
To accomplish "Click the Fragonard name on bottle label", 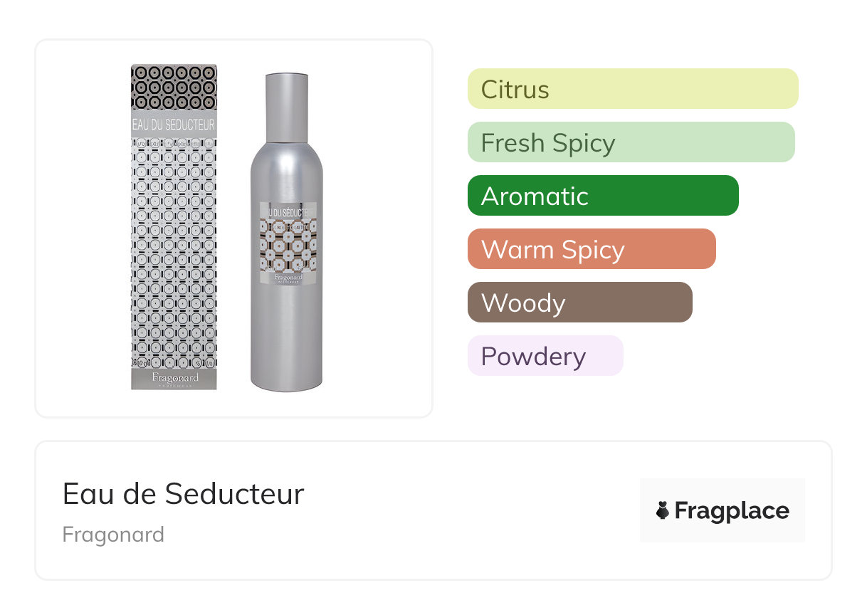I will pos(288,280).
